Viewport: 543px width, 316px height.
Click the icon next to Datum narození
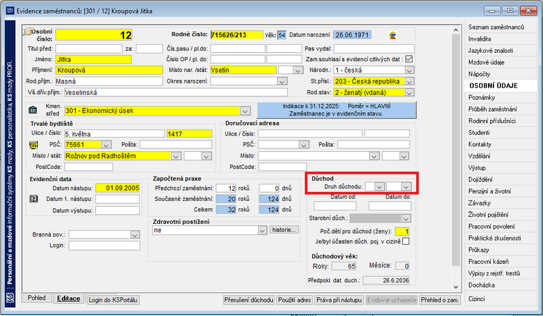click(x=393, y=35)
